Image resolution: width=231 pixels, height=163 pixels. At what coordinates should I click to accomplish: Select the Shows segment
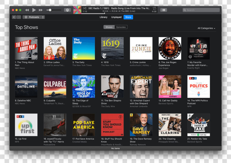(x=109, y=27)
